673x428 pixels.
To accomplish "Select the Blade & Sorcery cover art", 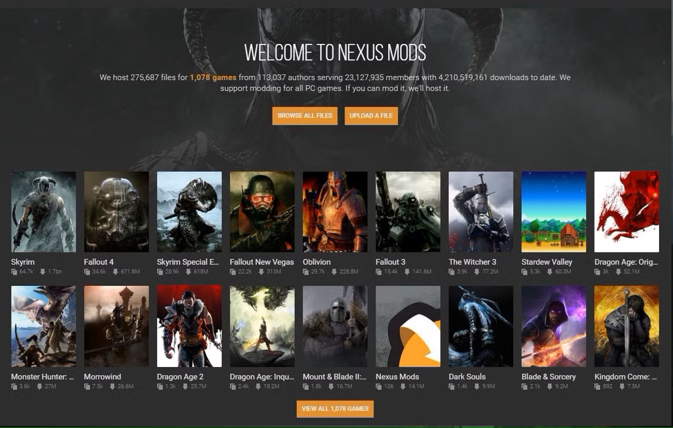I will tap(554, 326).
